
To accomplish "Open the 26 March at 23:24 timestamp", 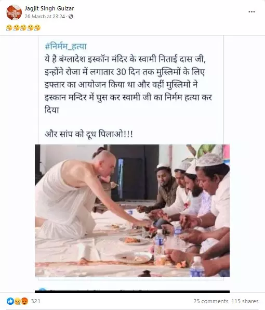I will (45, 17).
